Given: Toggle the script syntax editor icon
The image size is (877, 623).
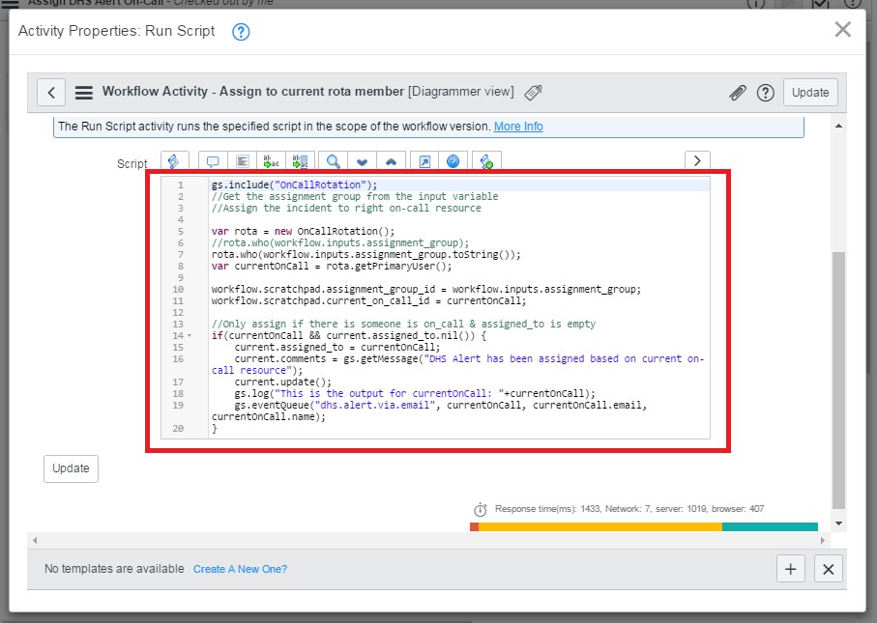Looking at the screenshot, I should pyautogui.click(x=174, y=161).
